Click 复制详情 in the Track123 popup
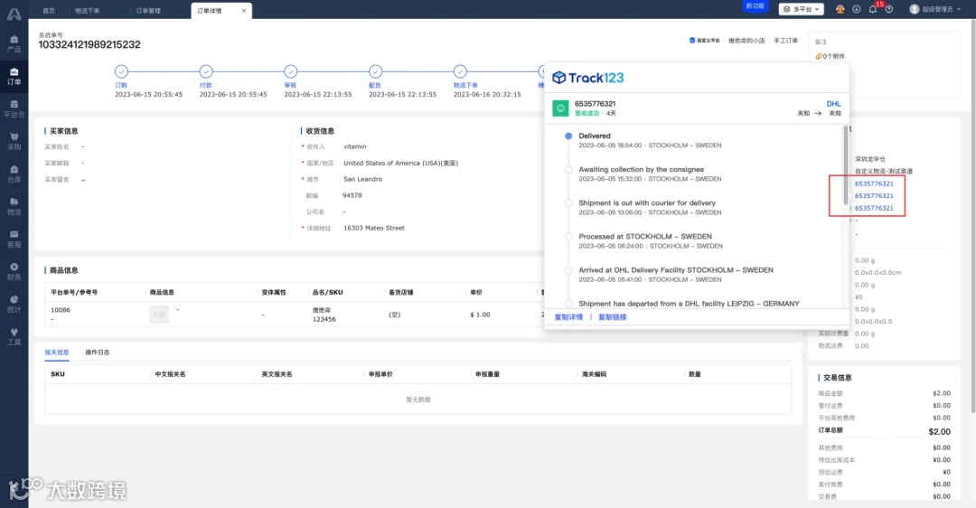 [x=569, y=317]
